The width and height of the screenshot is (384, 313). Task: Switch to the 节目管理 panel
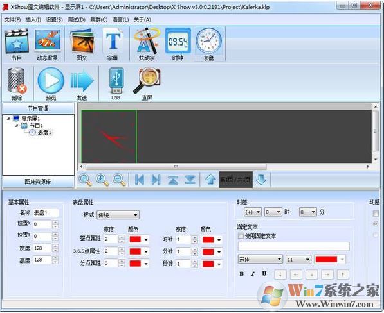pyautogui.click(x=38, y=108)
